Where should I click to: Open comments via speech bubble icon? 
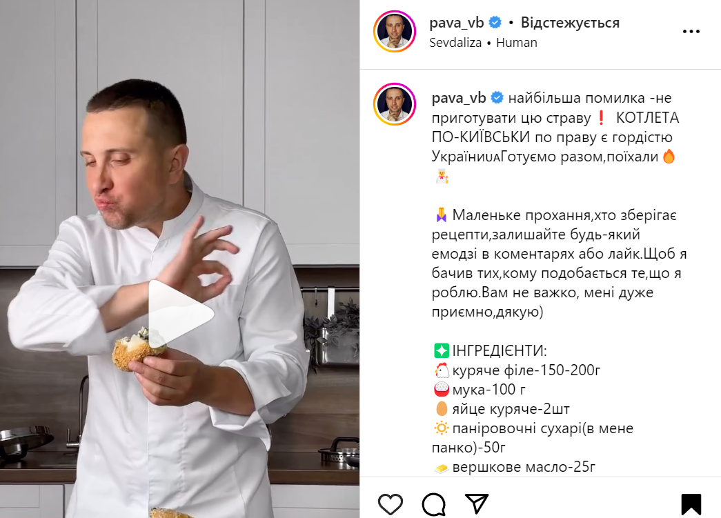tap(433, 504)
